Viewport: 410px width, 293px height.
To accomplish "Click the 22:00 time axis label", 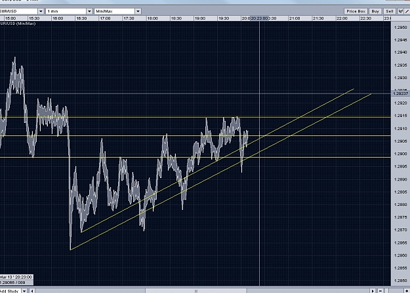I will pos(342,18).
